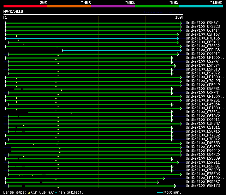Viewport: 226px width, 195px height.
Task: Click the UniRef100_Q9M3Y4 hit label
Action: click(x=203, y=23)
